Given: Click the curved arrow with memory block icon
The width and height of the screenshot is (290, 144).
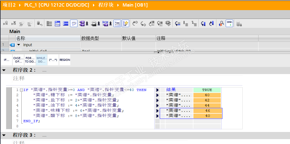Looking at the screenshot, I should click(152, 23).
